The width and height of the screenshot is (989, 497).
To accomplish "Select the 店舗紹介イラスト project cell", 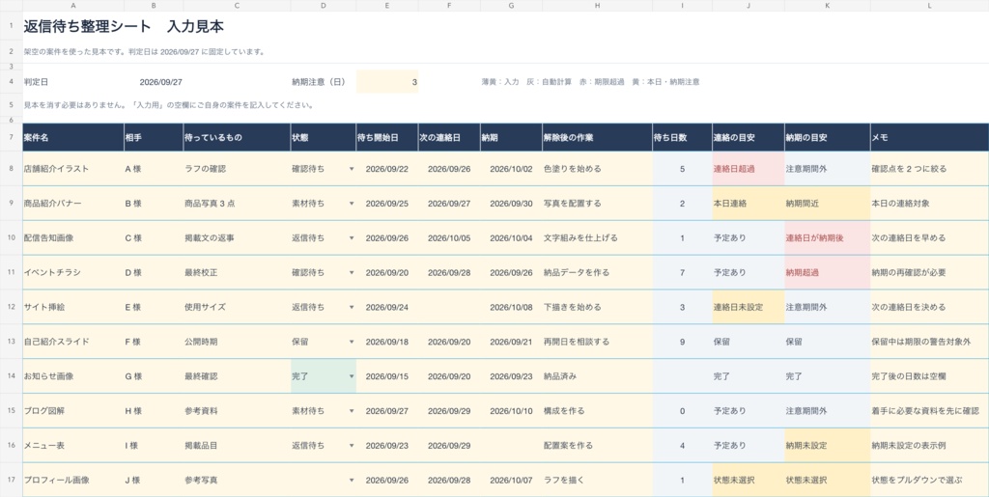I will (73, 169).
